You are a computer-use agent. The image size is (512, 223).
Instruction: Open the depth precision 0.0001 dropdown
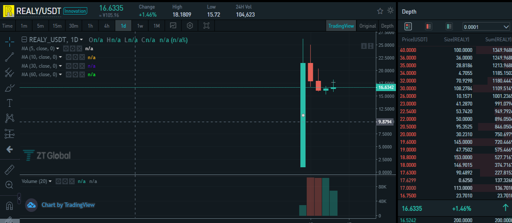pos(486,27)
